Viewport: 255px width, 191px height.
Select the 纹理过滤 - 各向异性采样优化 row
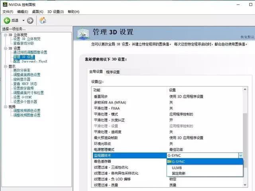coord(129,173)
